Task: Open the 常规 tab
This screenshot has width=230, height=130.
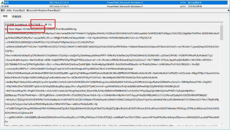Action: pyautogui.click(x=5, y=16)
